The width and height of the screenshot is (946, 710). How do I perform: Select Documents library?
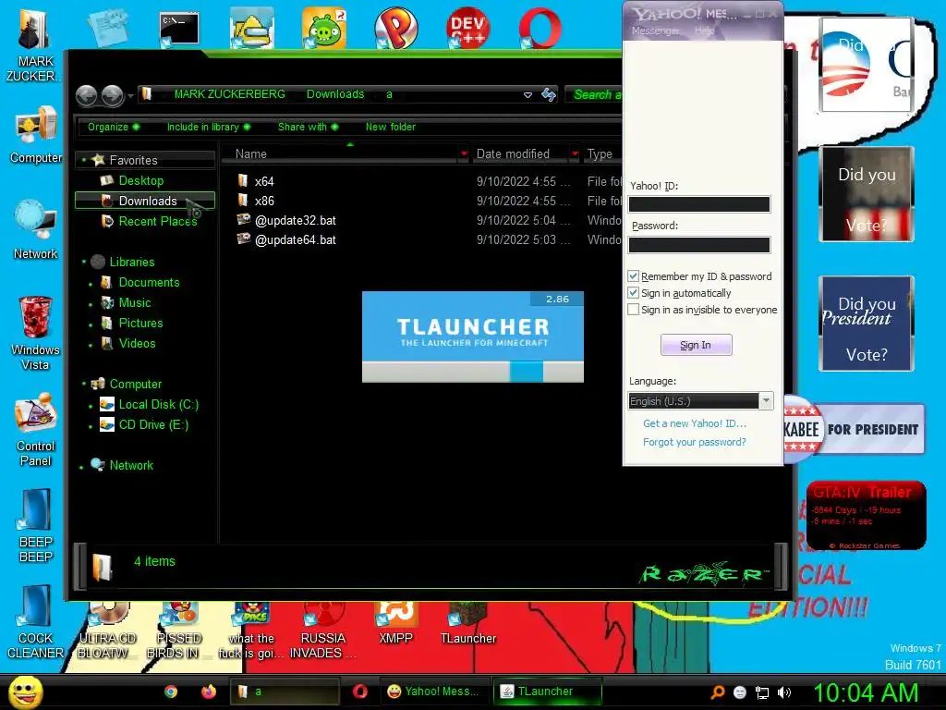(149, 282)
